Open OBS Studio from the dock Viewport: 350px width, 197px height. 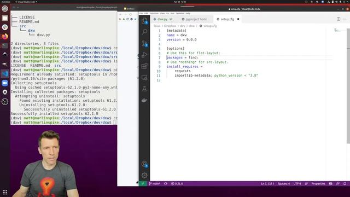tap(5, 102)
